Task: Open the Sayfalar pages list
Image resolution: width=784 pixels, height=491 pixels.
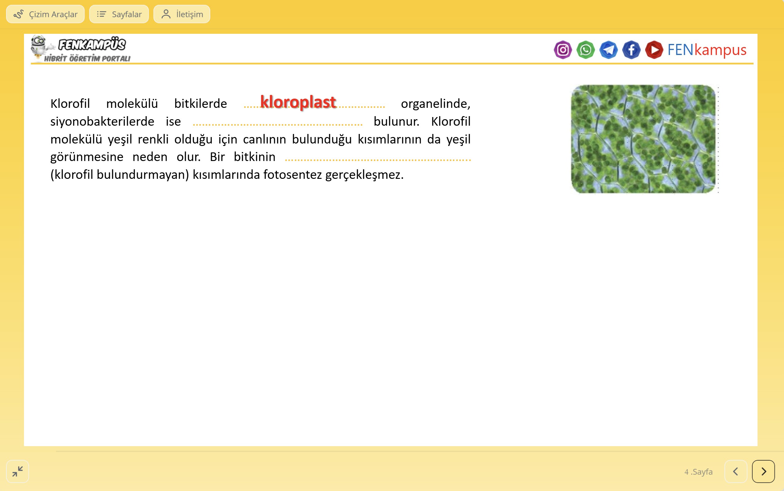Action: point(119,14)
